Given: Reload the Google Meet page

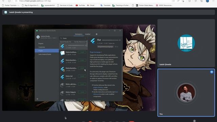Looking at the screenshot, I should [9, 1].
